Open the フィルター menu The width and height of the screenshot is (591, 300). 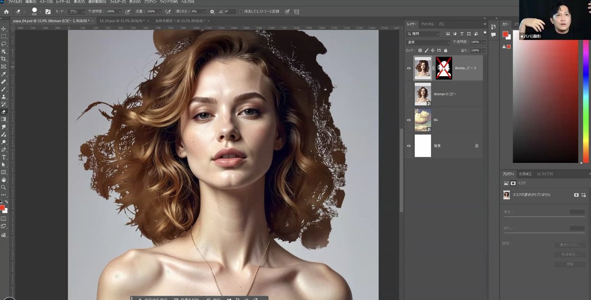click(116, 2)
